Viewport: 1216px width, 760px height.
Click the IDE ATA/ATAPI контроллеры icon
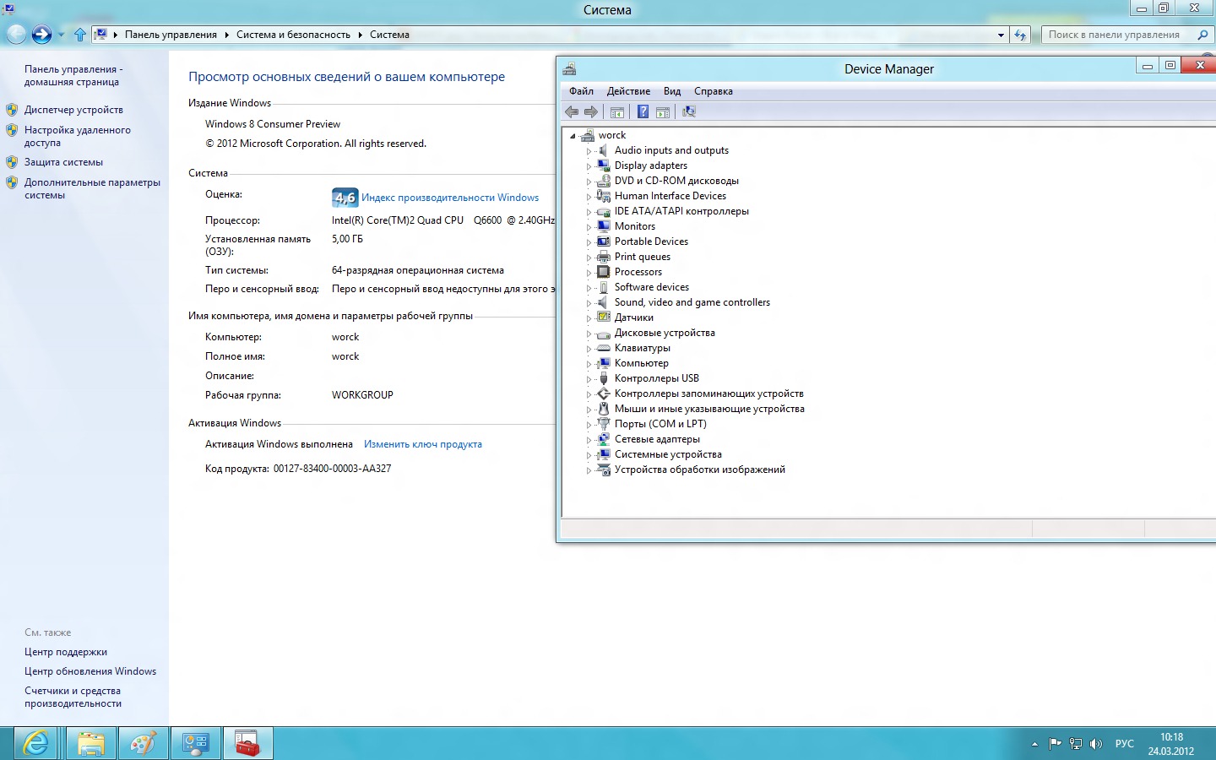[603, 211]
